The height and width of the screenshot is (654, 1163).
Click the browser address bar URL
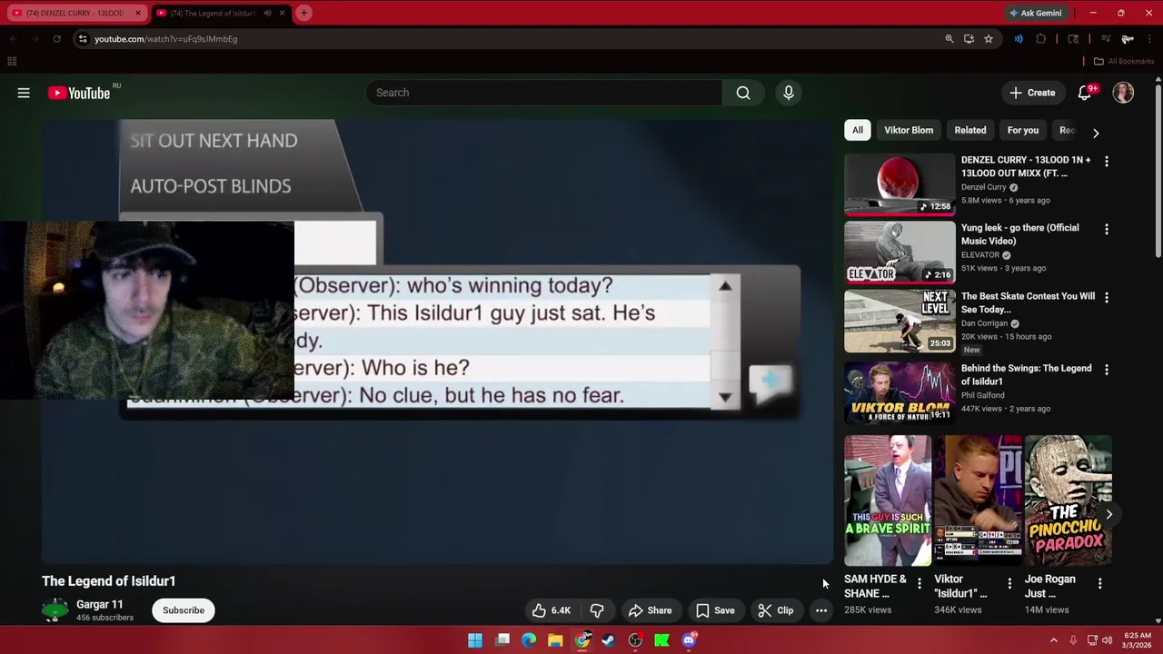click(166, 39)
